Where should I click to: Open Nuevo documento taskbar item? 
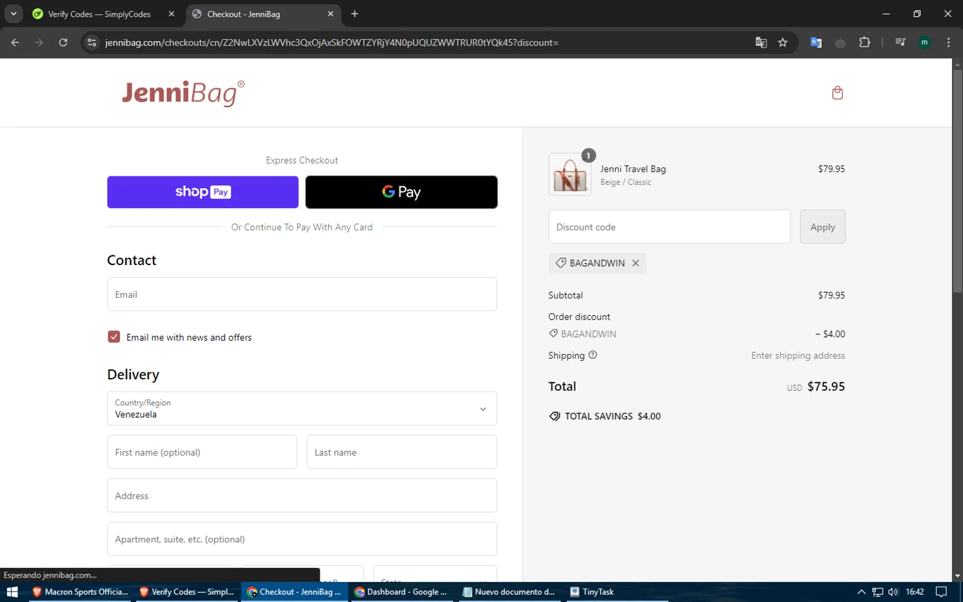(509, 592)
